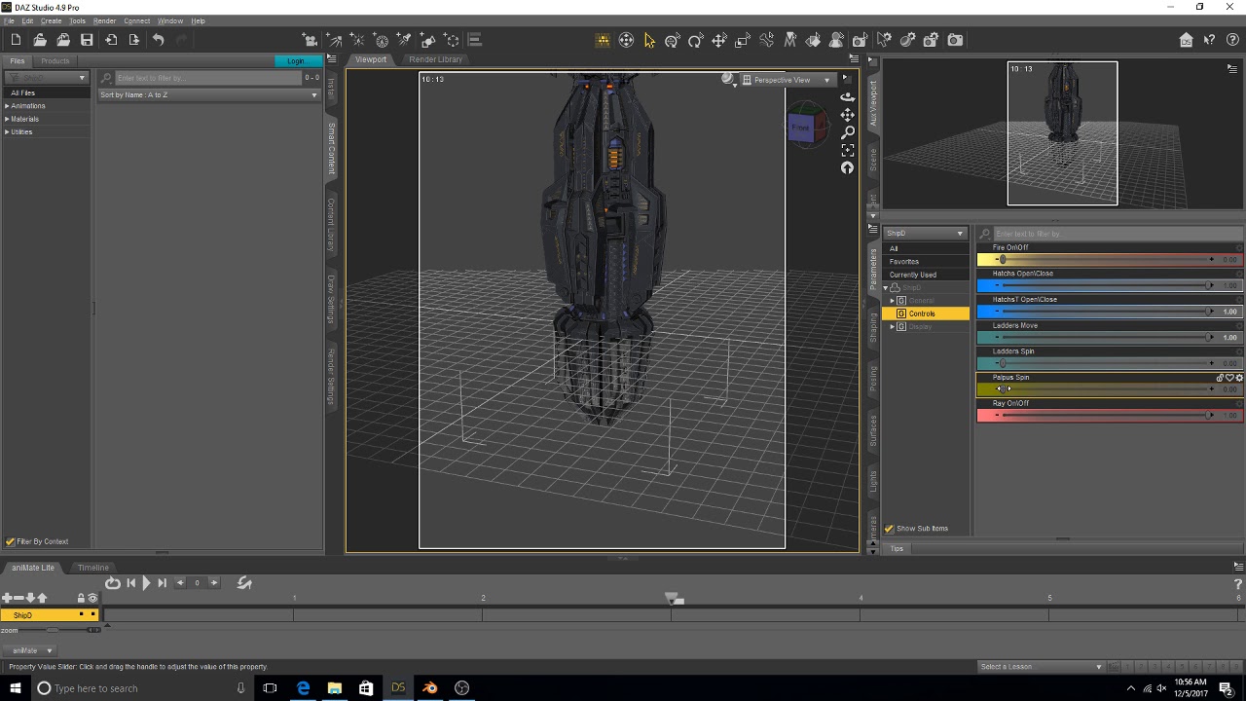Open the Help question mark icon
This screenshot has width=1246, height=701.
(x=1232, y=40)
